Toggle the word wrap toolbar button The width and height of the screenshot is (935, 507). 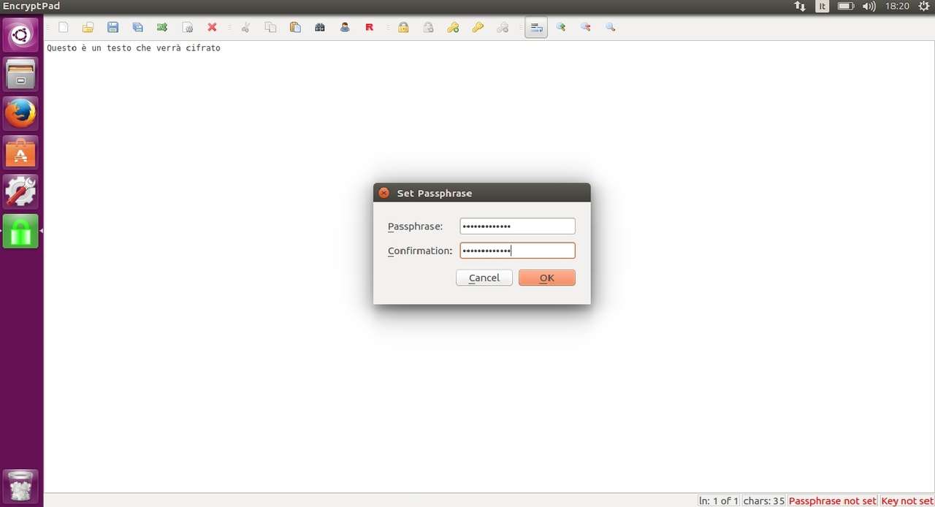pyautogui.click(x=536, y=28)
